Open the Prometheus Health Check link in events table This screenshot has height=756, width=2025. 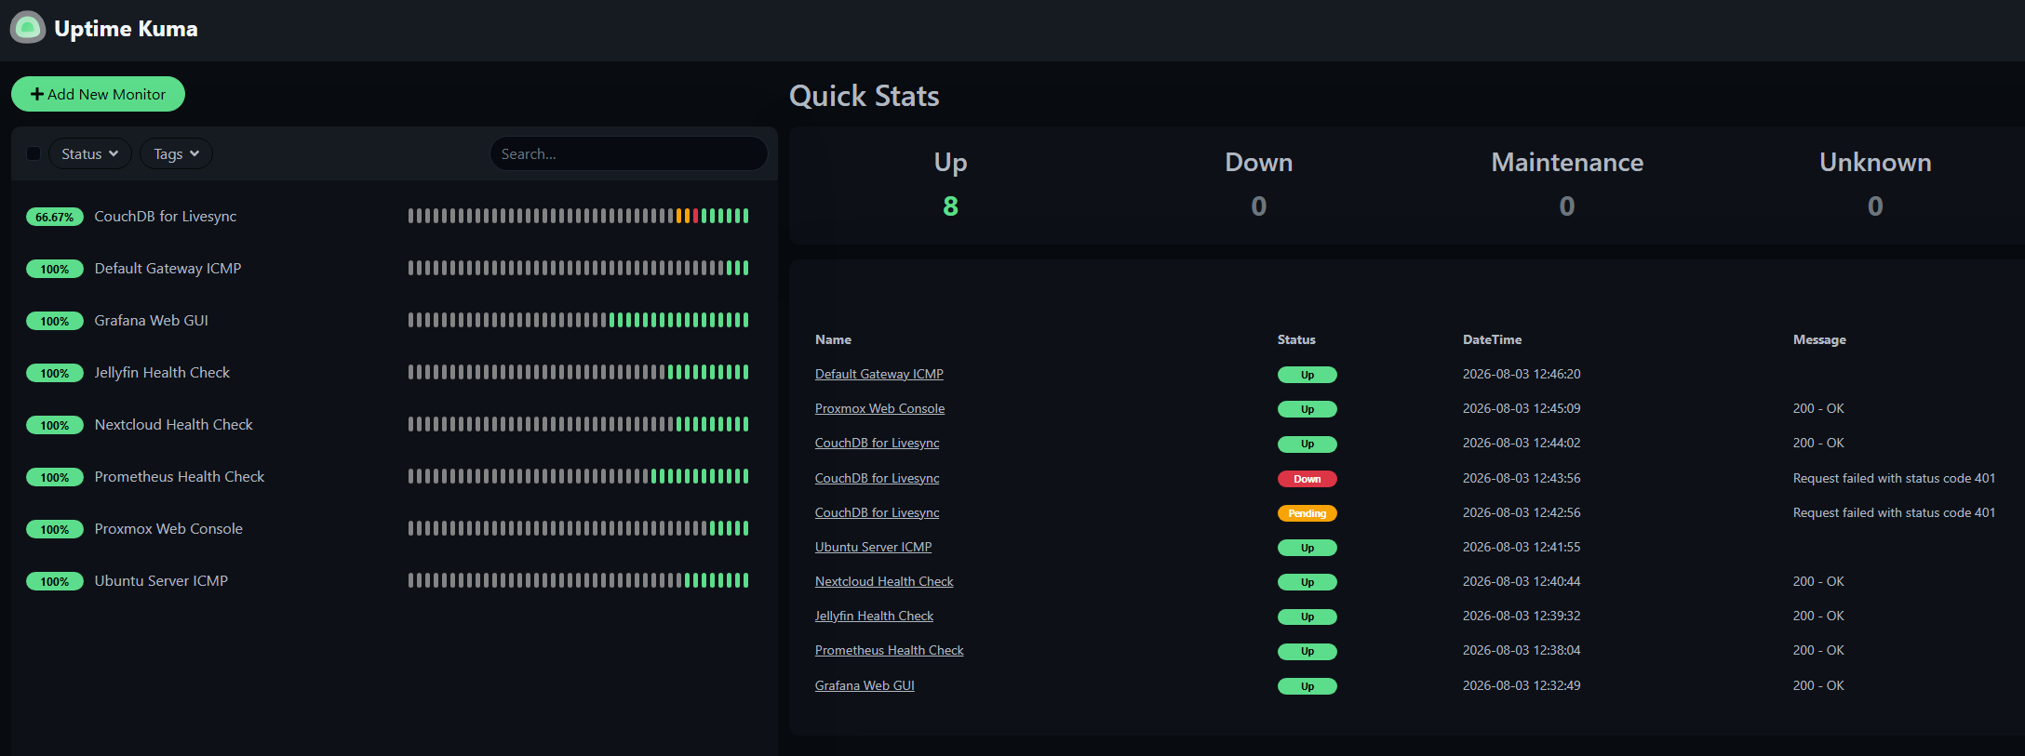click(x=889, y=650)
